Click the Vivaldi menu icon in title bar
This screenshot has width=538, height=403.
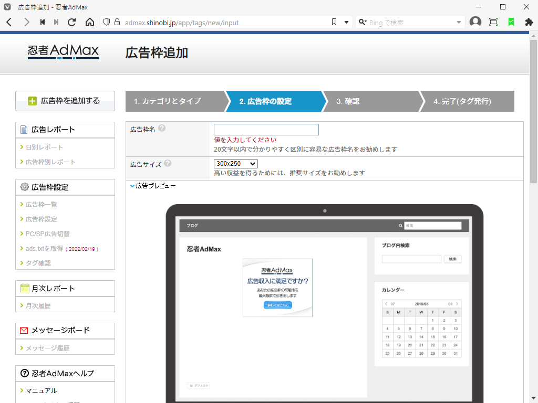[x=7, y=7]
